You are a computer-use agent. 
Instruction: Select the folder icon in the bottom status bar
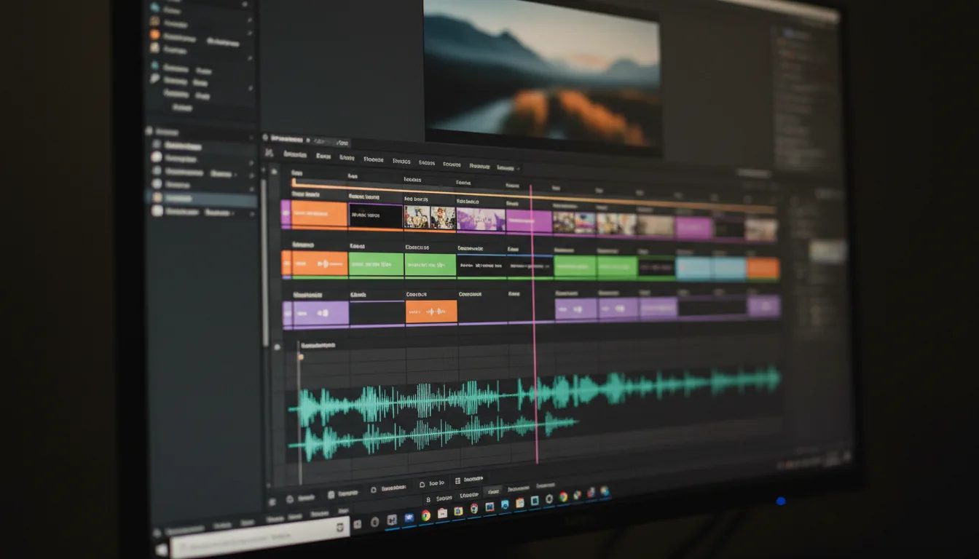point(422,483)
